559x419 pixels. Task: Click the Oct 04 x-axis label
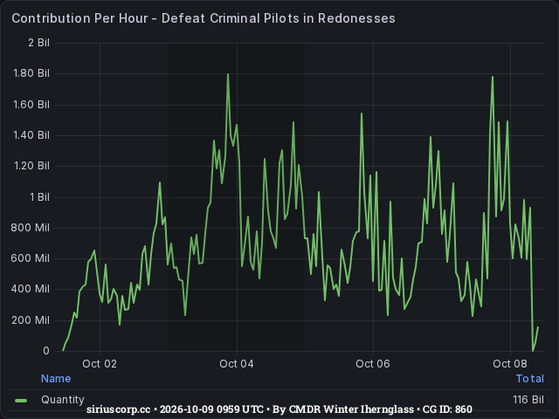[237, 364]
